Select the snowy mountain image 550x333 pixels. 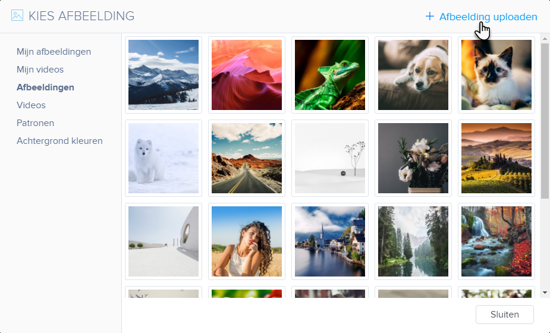click(164, 75)
